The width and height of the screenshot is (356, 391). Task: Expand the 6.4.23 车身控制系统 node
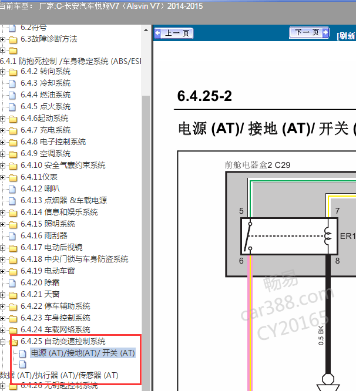click(x=2, y=318)
